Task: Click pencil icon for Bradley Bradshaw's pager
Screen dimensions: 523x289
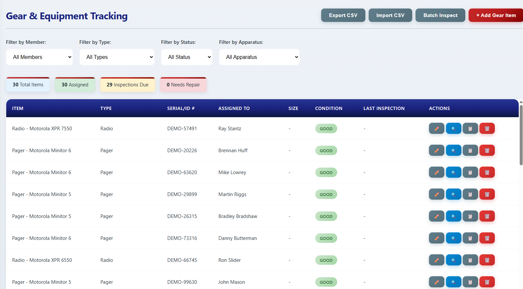Action: pos(436,216)
